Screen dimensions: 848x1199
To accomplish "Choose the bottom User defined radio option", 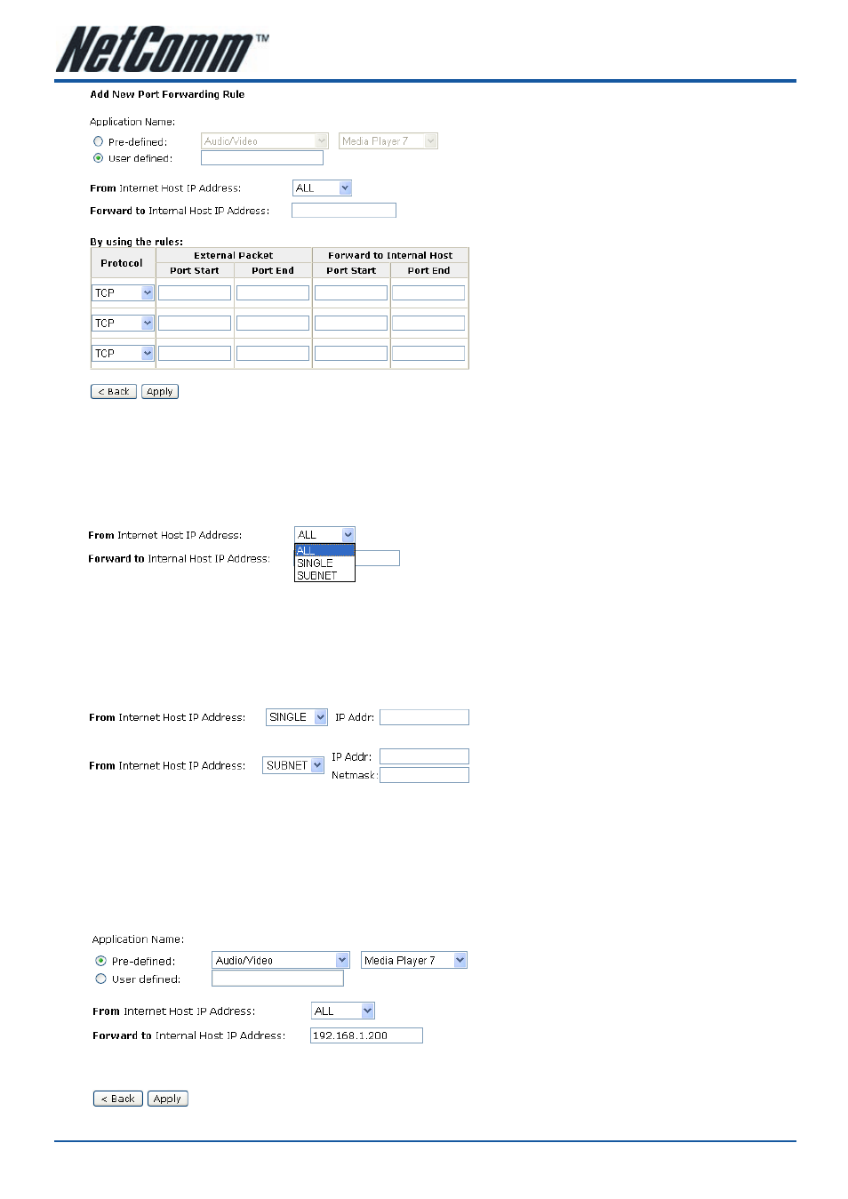I will [x=100, y=979].
